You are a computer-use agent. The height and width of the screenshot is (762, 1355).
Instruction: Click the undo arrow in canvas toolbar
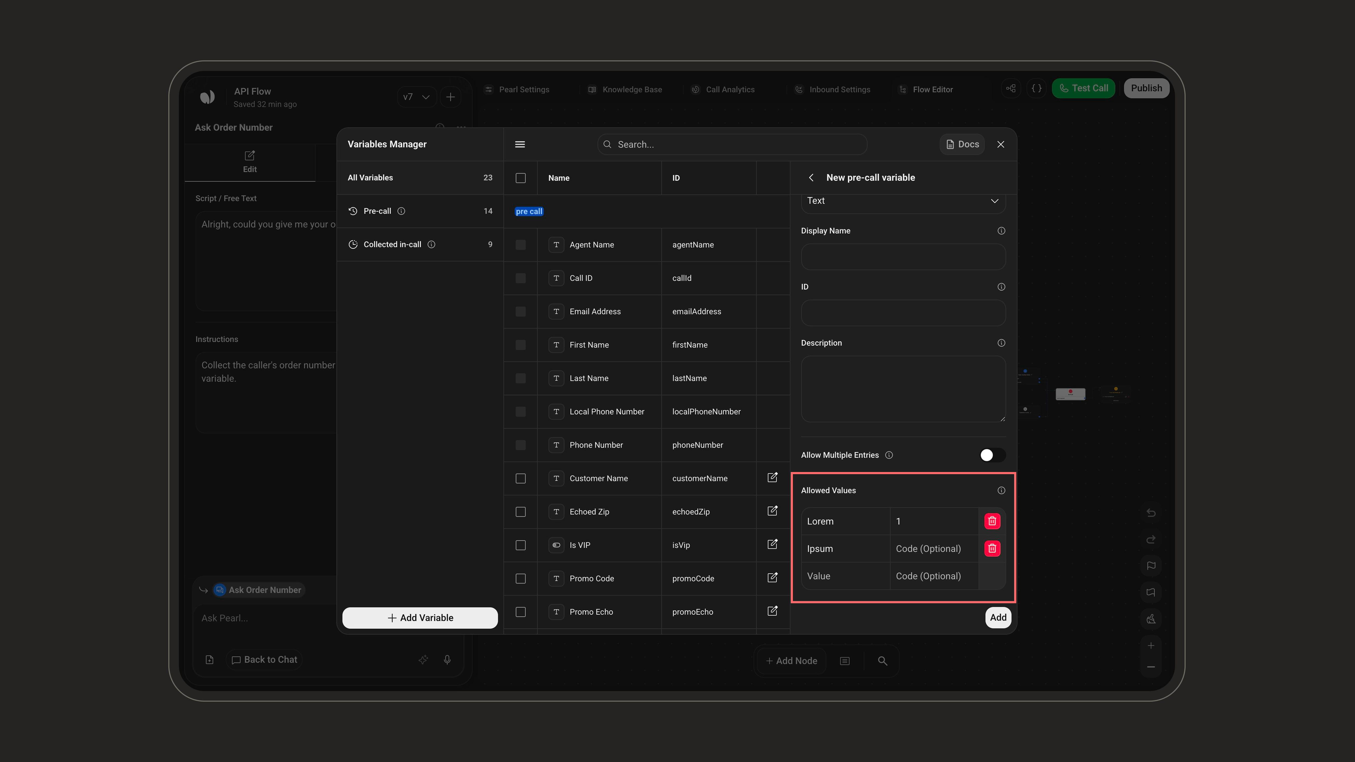pyautogui.click(x=1151, y=513)
